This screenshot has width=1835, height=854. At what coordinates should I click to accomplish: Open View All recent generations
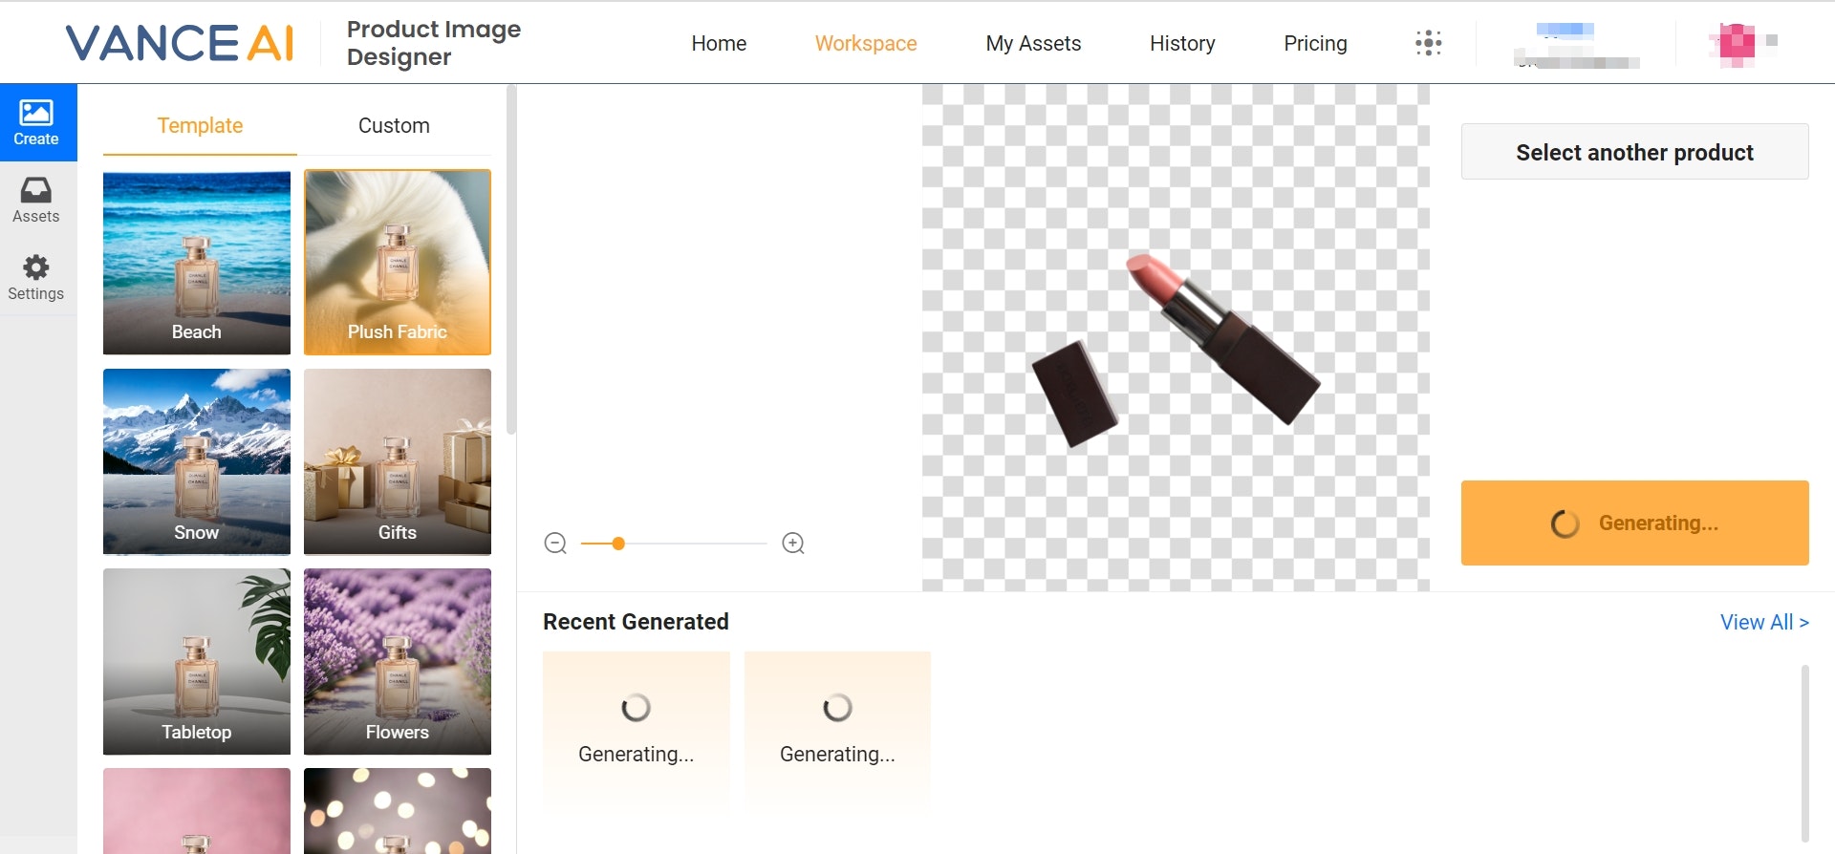coord(1764,622)
